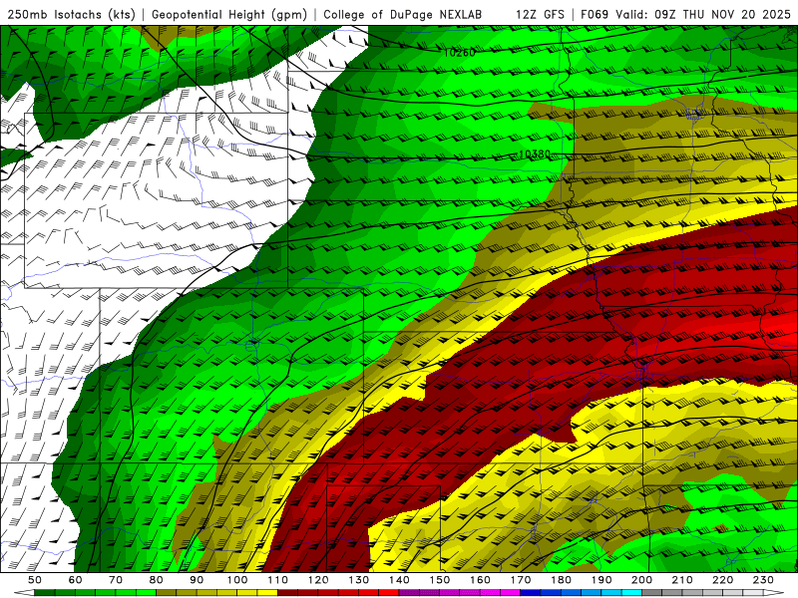Viewport: 798px width, 598px height.
Task: Click the 'College of DuPage NEXLAB' label
Action: [x=403, y=14]
